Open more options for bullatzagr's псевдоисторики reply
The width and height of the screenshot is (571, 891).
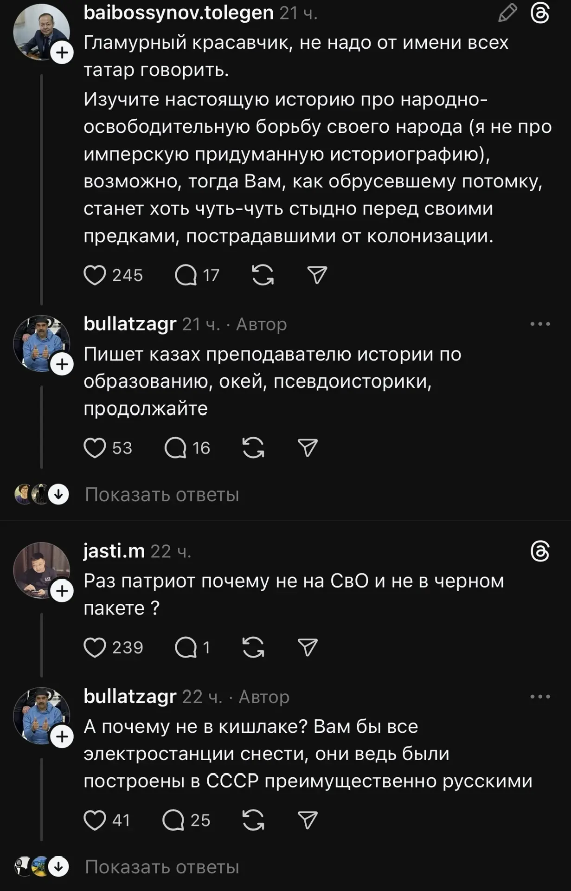540,324
